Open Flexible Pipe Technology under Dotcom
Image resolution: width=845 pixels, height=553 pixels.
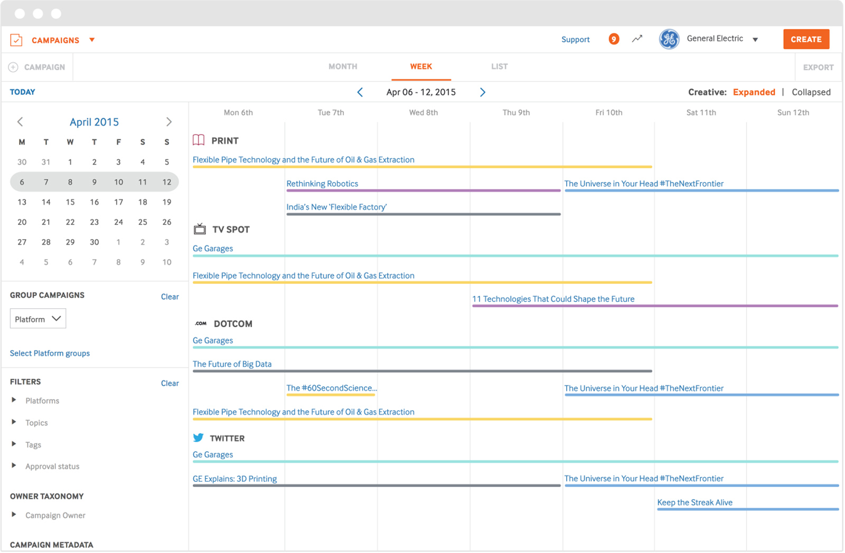(303, 412)
